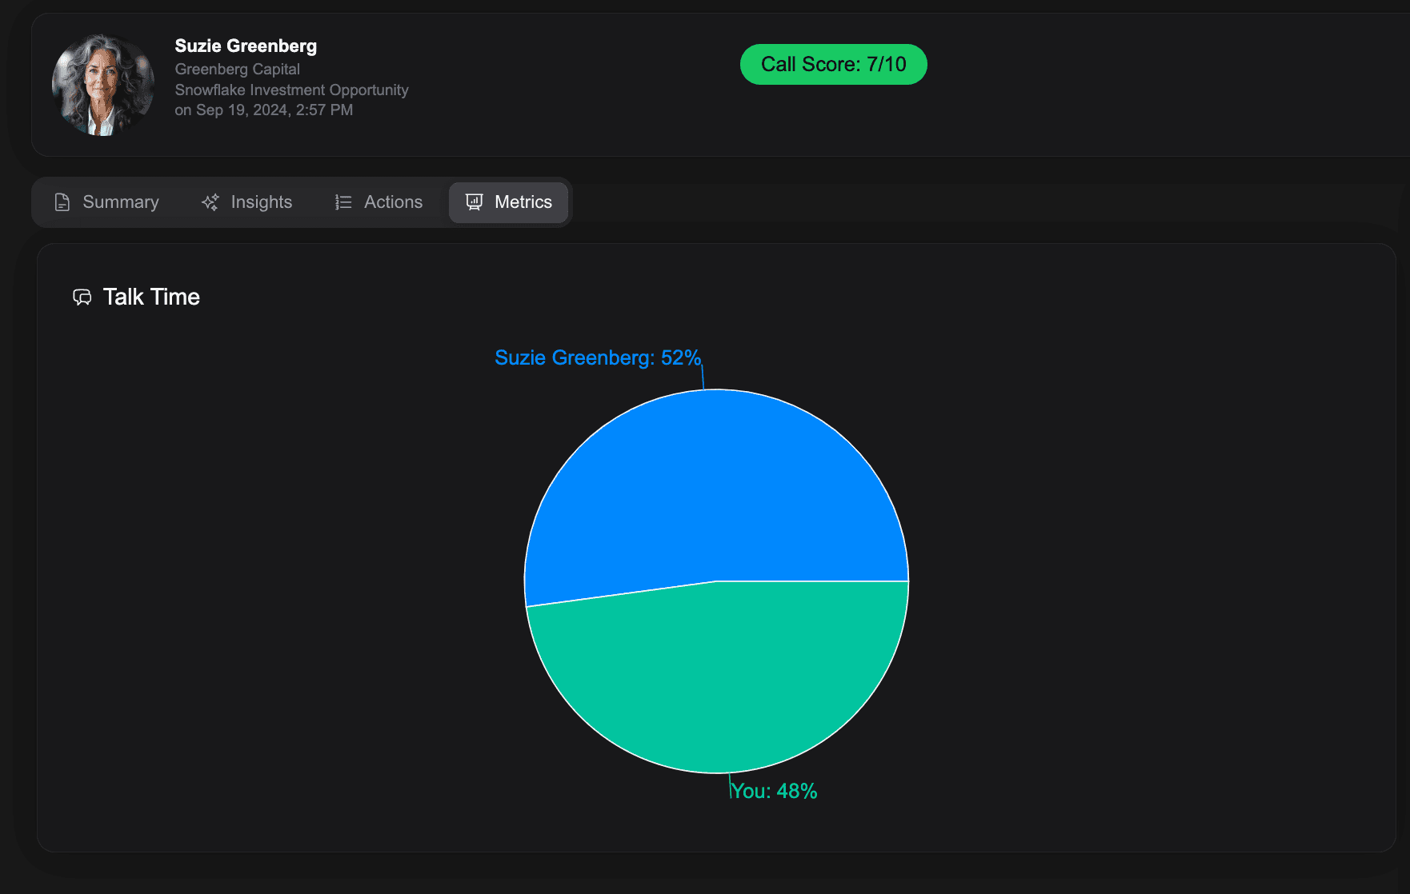
Task: Select the sparkle icon beside Insights
Action: pyautogui.click(x=210, y=202)
